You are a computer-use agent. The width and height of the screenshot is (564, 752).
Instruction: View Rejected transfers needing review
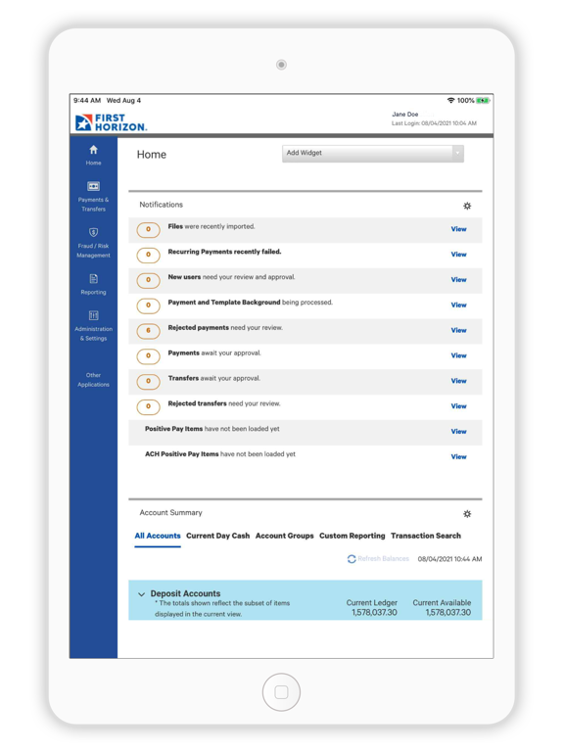[x=458, y=406]
